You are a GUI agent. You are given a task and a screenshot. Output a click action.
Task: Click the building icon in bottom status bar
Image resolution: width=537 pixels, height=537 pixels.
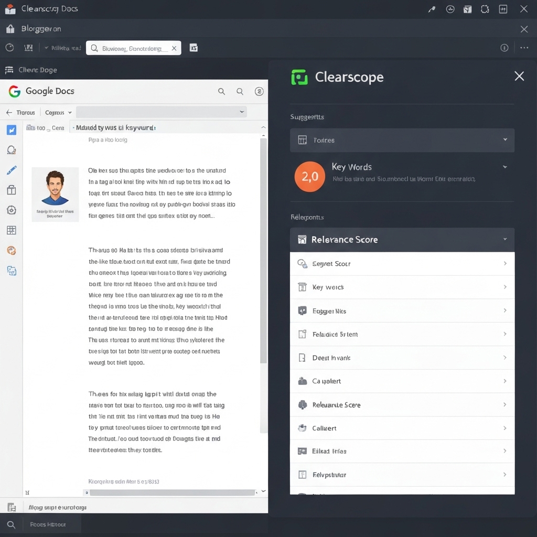click(x=12, y=507)
